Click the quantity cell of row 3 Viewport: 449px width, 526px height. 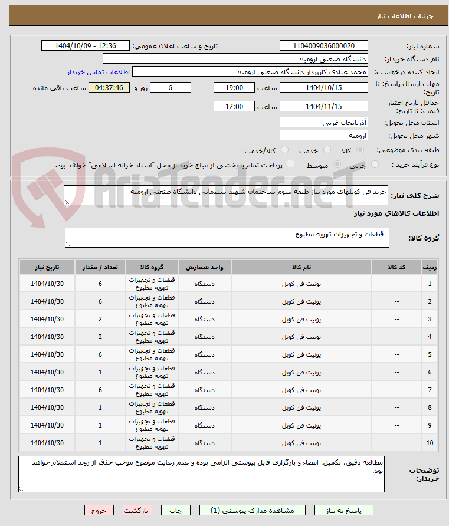click(x=100, y=319)
